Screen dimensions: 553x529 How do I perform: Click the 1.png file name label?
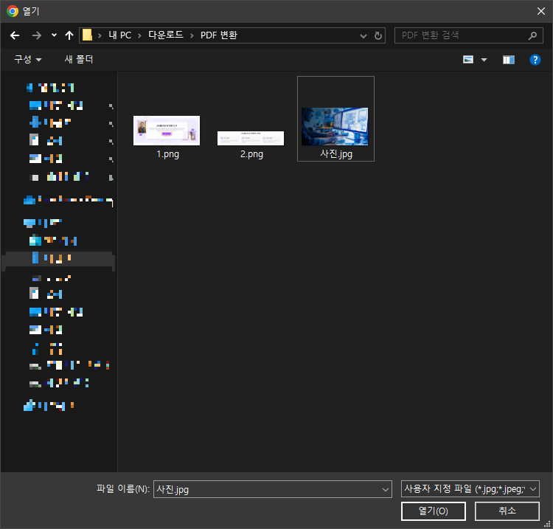[x=168, y=154]
